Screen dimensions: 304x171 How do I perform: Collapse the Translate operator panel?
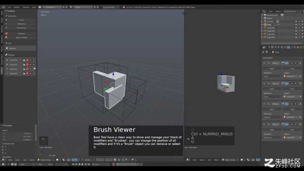(x=2, y=126)
